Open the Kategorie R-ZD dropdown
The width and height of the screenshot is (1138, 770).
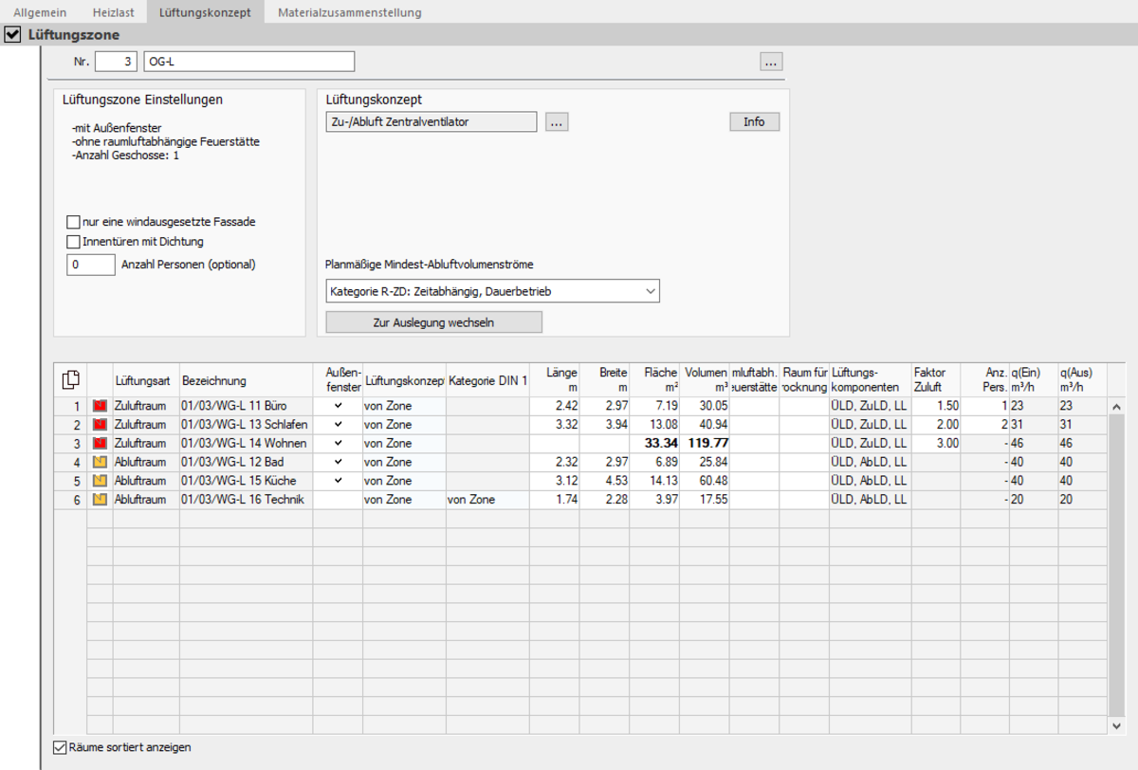tap(492, 291)
